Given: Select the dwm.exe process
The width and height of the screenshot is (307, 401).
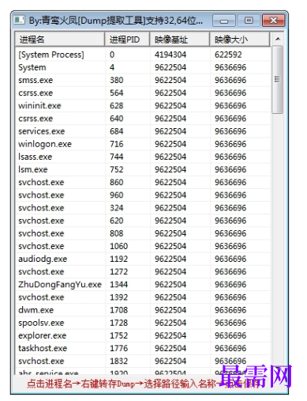Looking at the screenshot, I should [143, 310].
